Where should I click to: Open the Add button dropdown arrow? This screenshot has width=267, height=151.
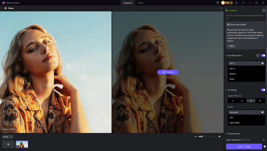11,137
